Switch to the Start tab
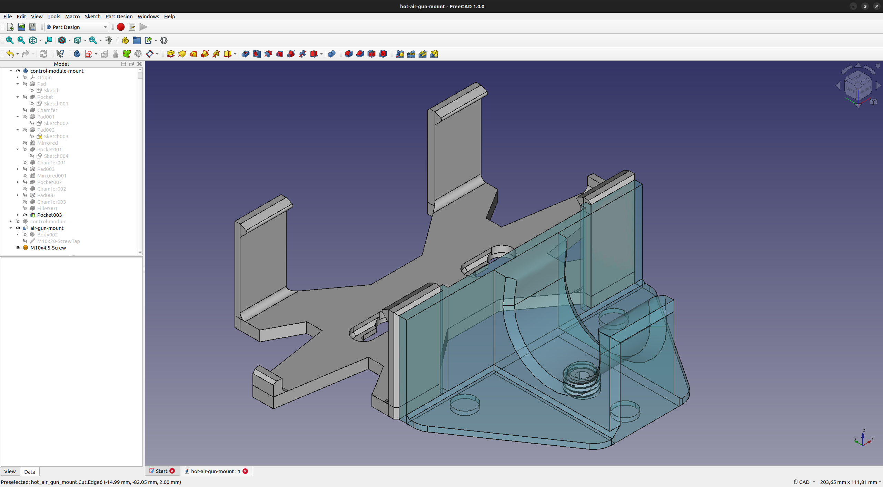The width and height of the screenshot is (883, 487). [161, 471]
